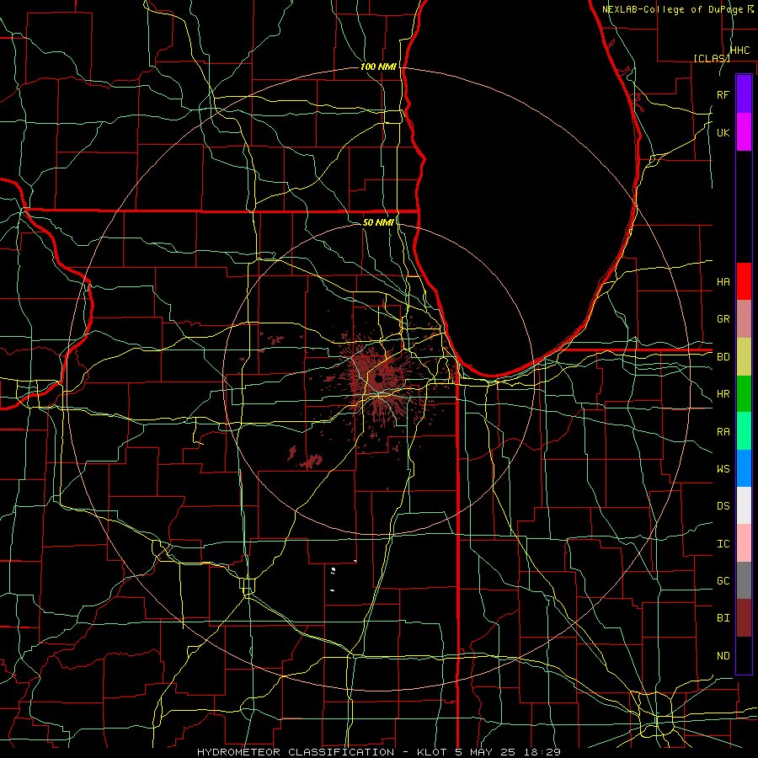Click the DS white color swatch
Viewport: 758px width, 758px height.
744,505
